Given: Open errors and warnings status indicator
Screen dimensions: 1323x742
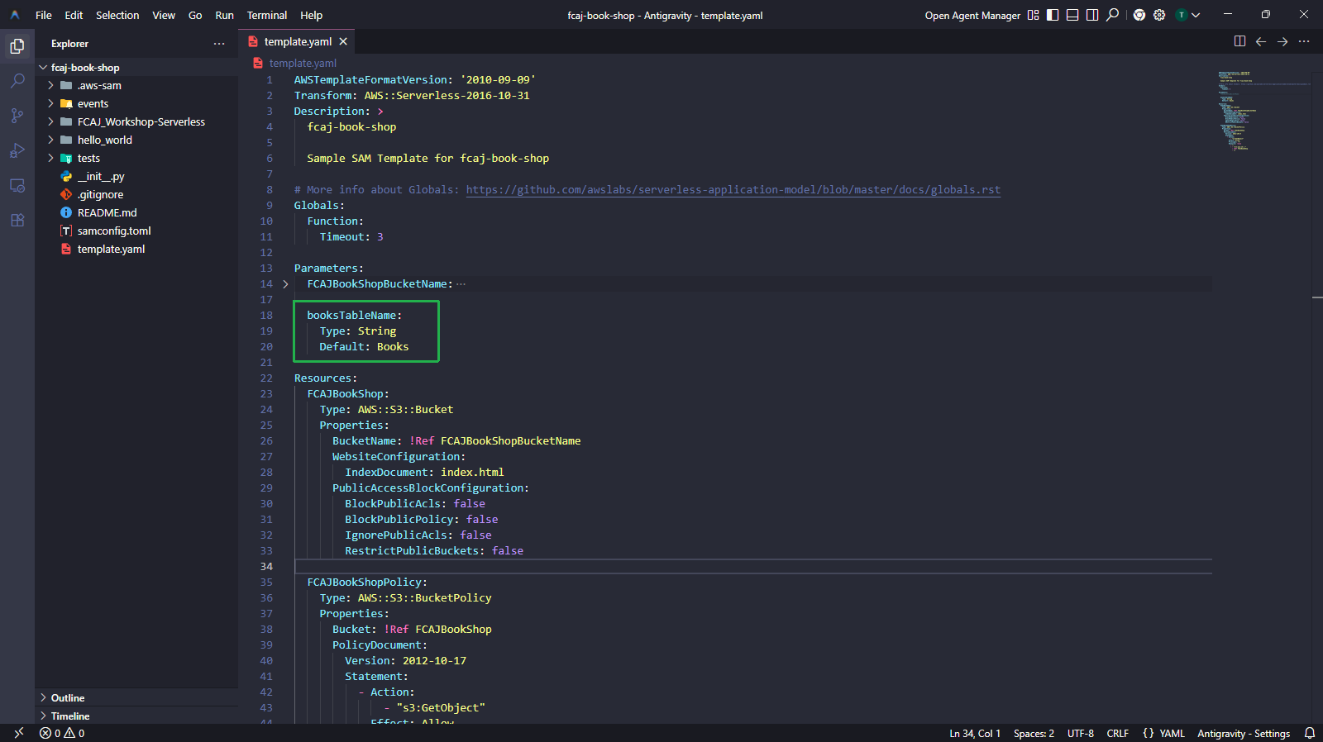Looking at the screenshot, I should [62, 733].
